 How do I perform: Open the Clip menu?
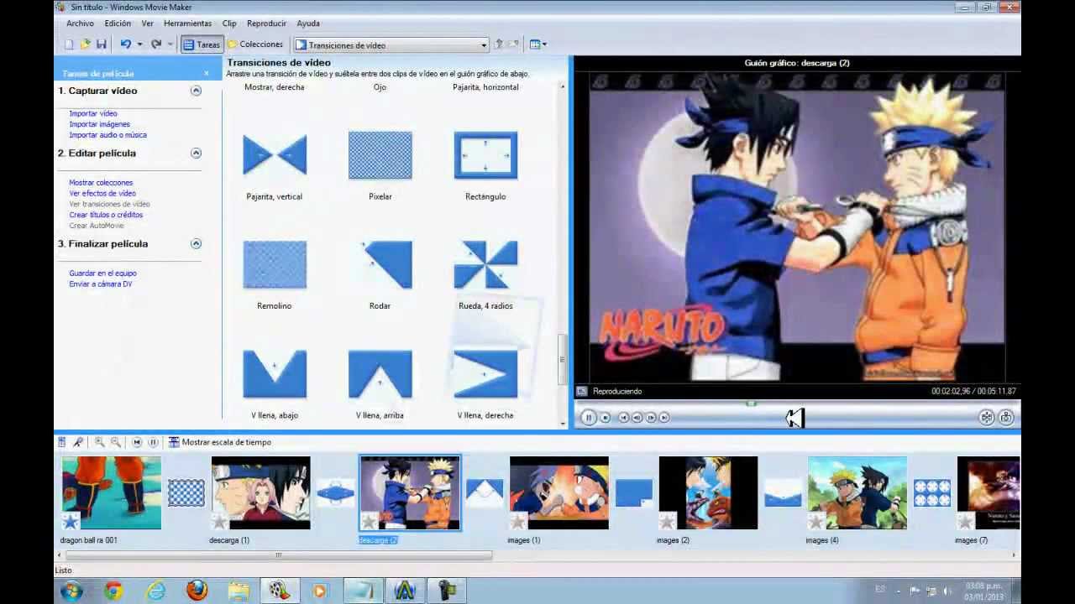point(229,23)
